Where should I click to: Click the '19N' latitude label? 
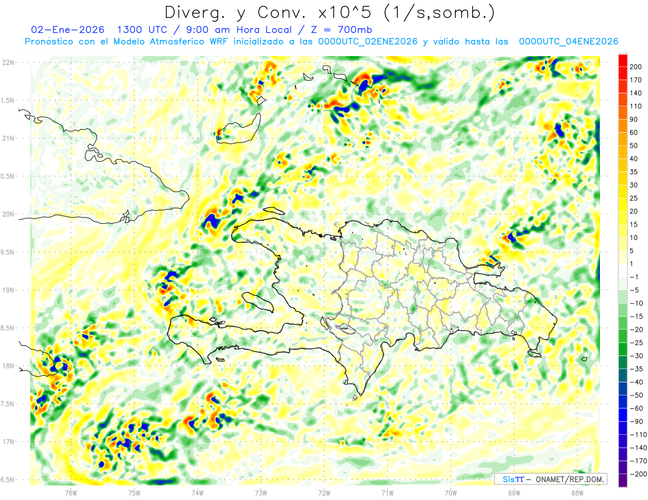[x=8, y=290]
